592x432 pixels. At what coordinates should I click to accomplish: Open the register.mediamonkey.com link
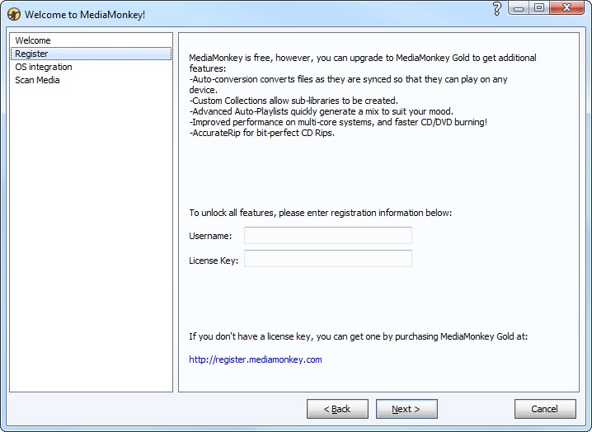pos(255,359)
